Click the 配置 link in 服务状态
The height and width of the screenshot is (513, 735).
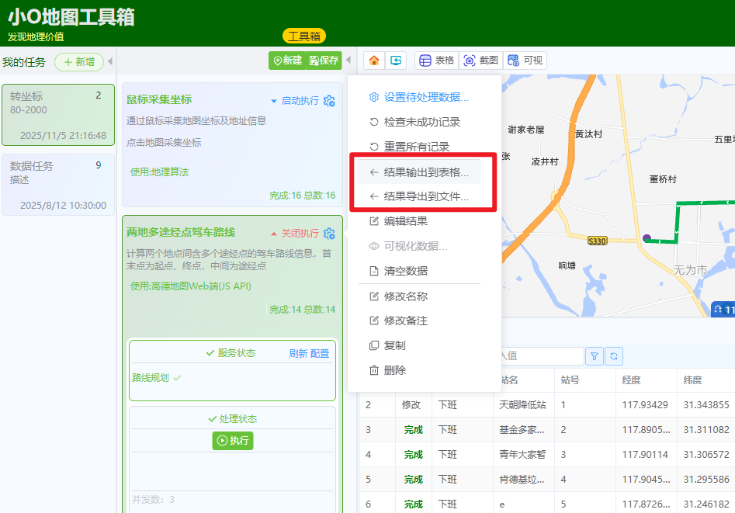[x=320, y=354]
